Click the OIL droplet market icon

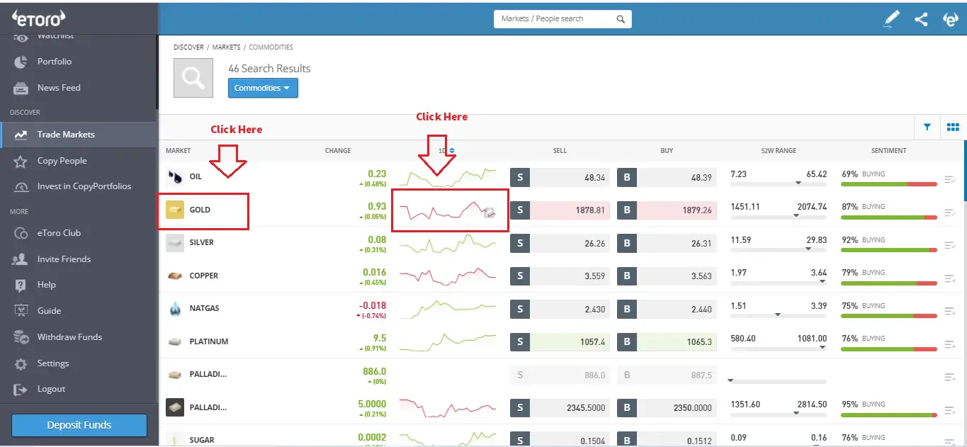click(174, 176)
